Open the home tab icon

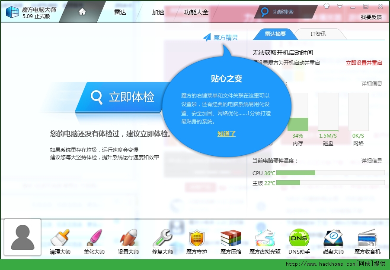tap(82, 12)
